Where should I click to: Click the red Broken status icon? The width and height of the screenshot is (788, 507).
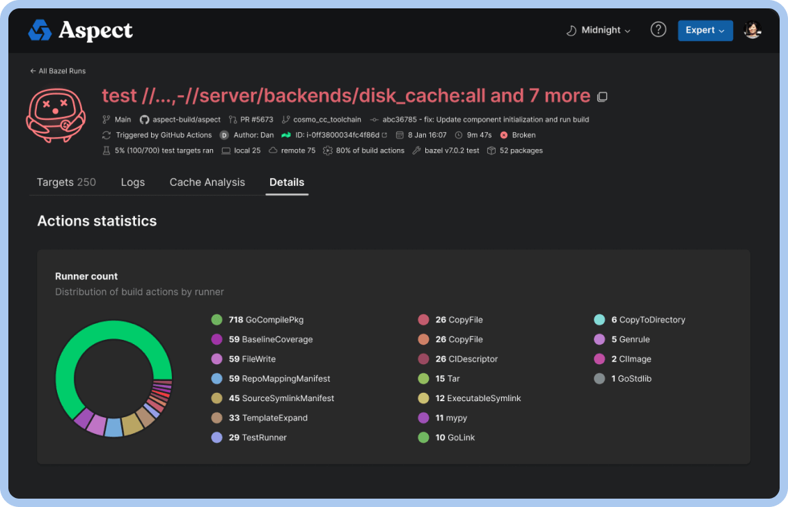pyautogui.click(x=503, y=135)
